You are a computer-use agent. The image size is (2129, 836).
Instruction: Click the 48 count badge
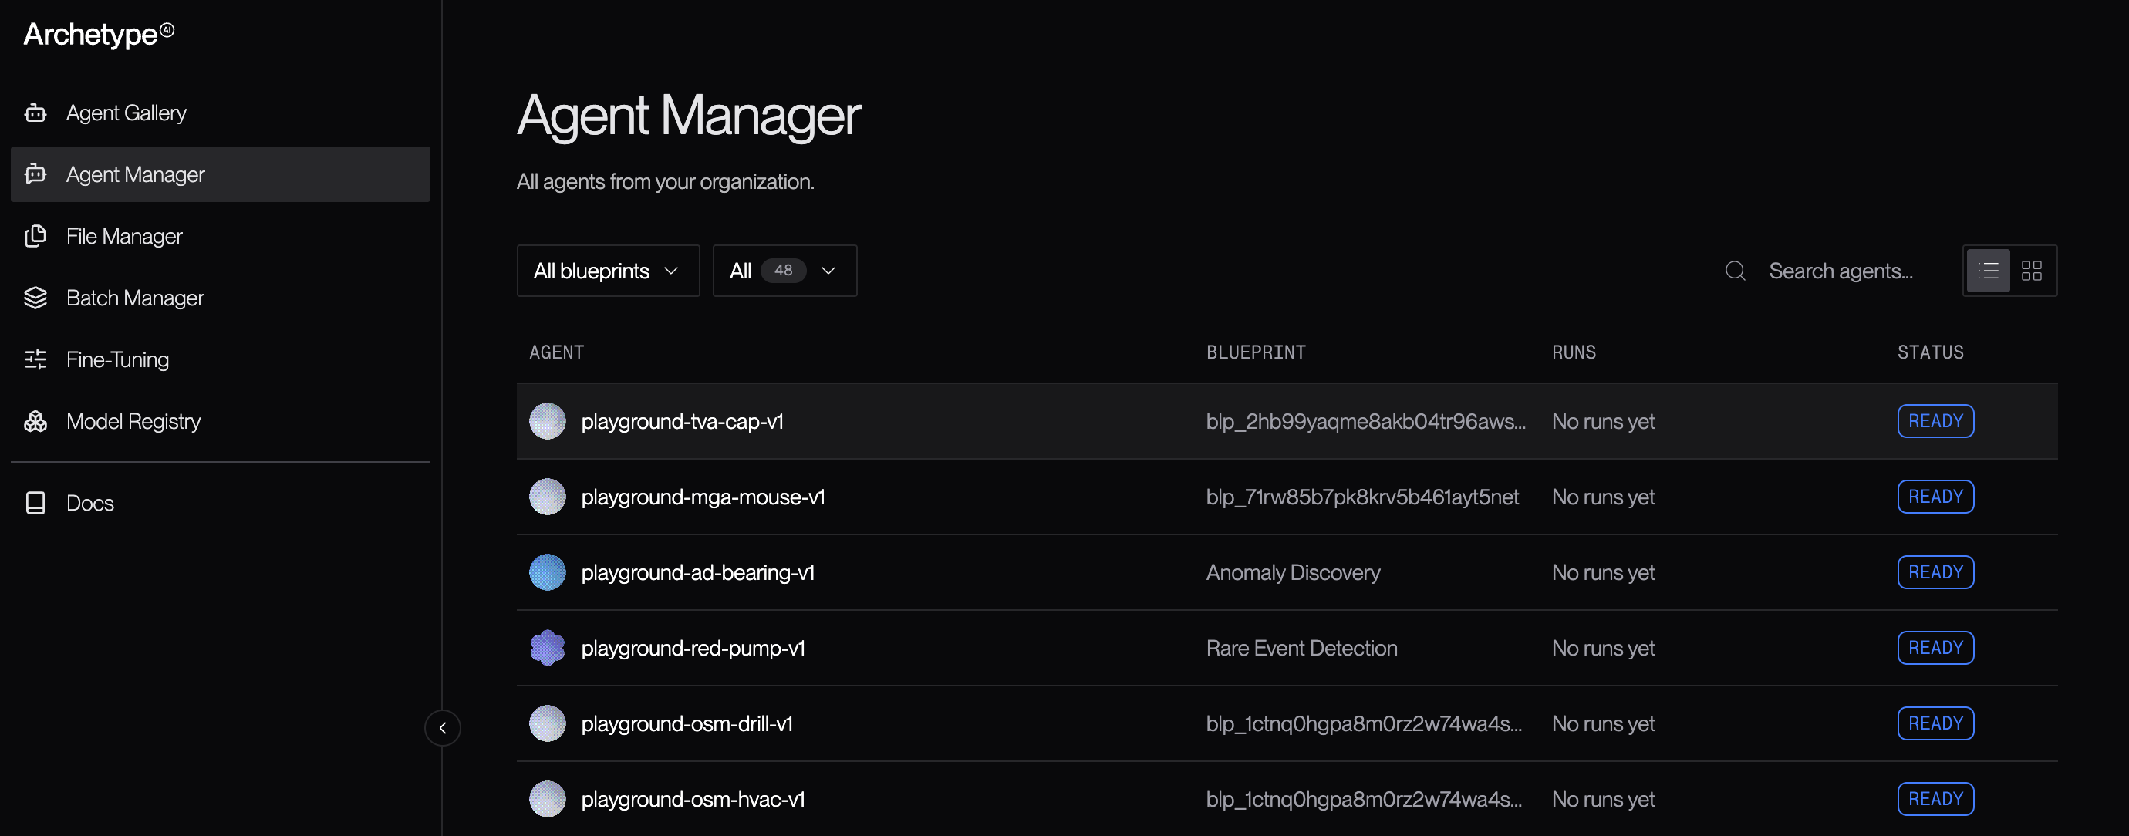[x=783, y=271]
